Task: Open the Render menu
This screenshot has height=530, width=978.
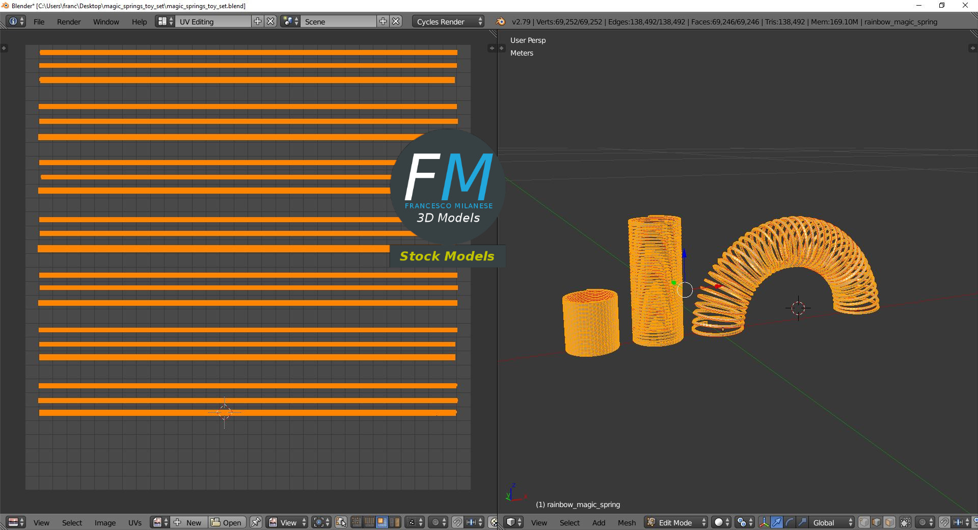Action: point(69,22)
